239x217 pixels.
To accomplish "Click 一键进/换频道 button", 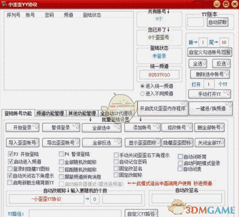I will pos(211,108).
